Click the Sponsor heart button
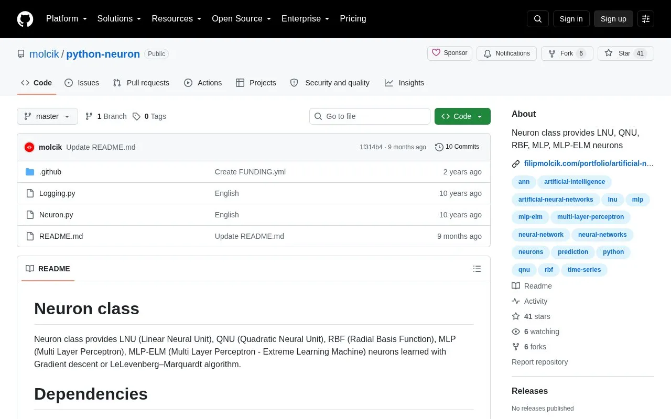 [x=450, y=53]
